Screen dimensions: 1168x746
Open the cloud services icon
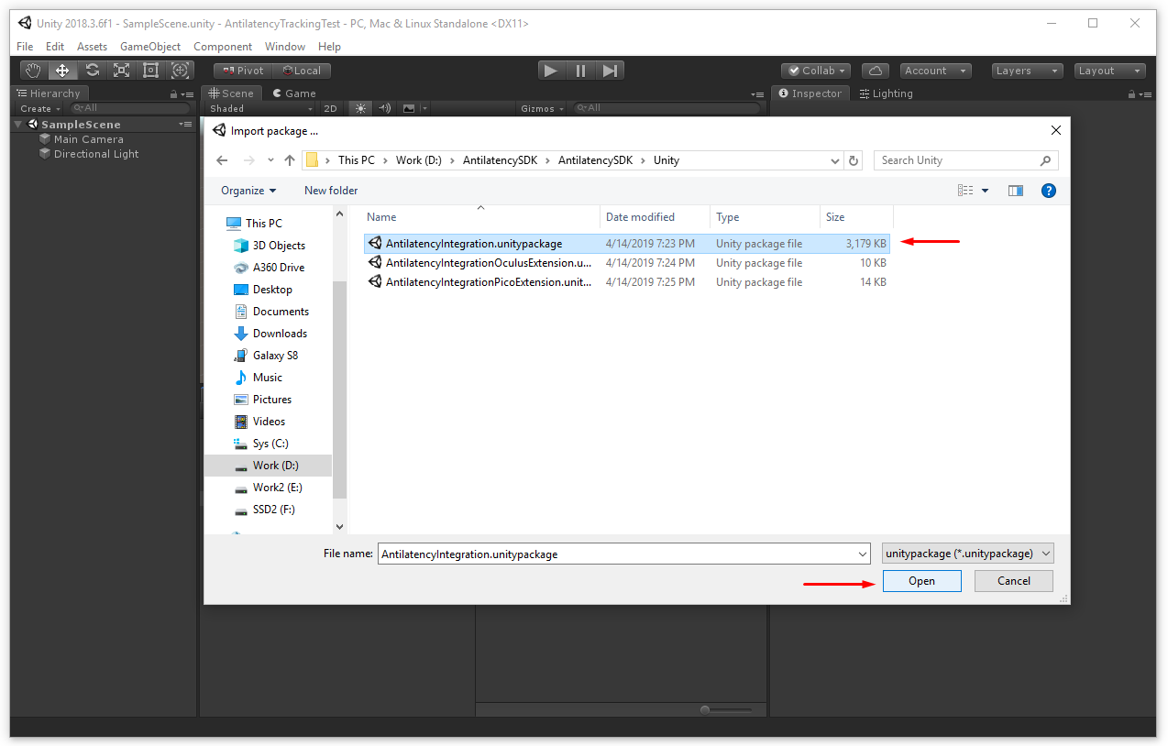(x=875, y=71)
